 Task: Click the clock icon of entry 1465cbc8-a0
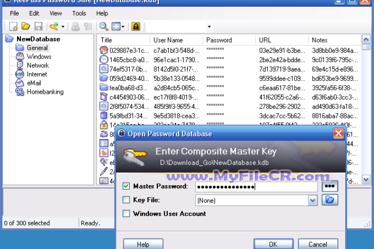click(104, 60)
